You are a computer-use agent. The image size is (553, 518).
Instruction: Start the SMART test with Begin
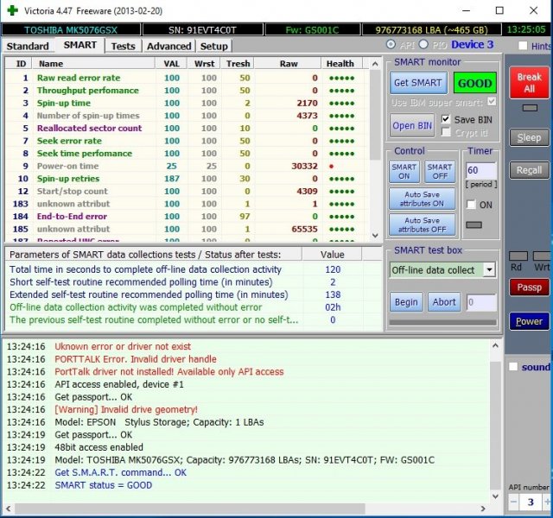(406, 302)
